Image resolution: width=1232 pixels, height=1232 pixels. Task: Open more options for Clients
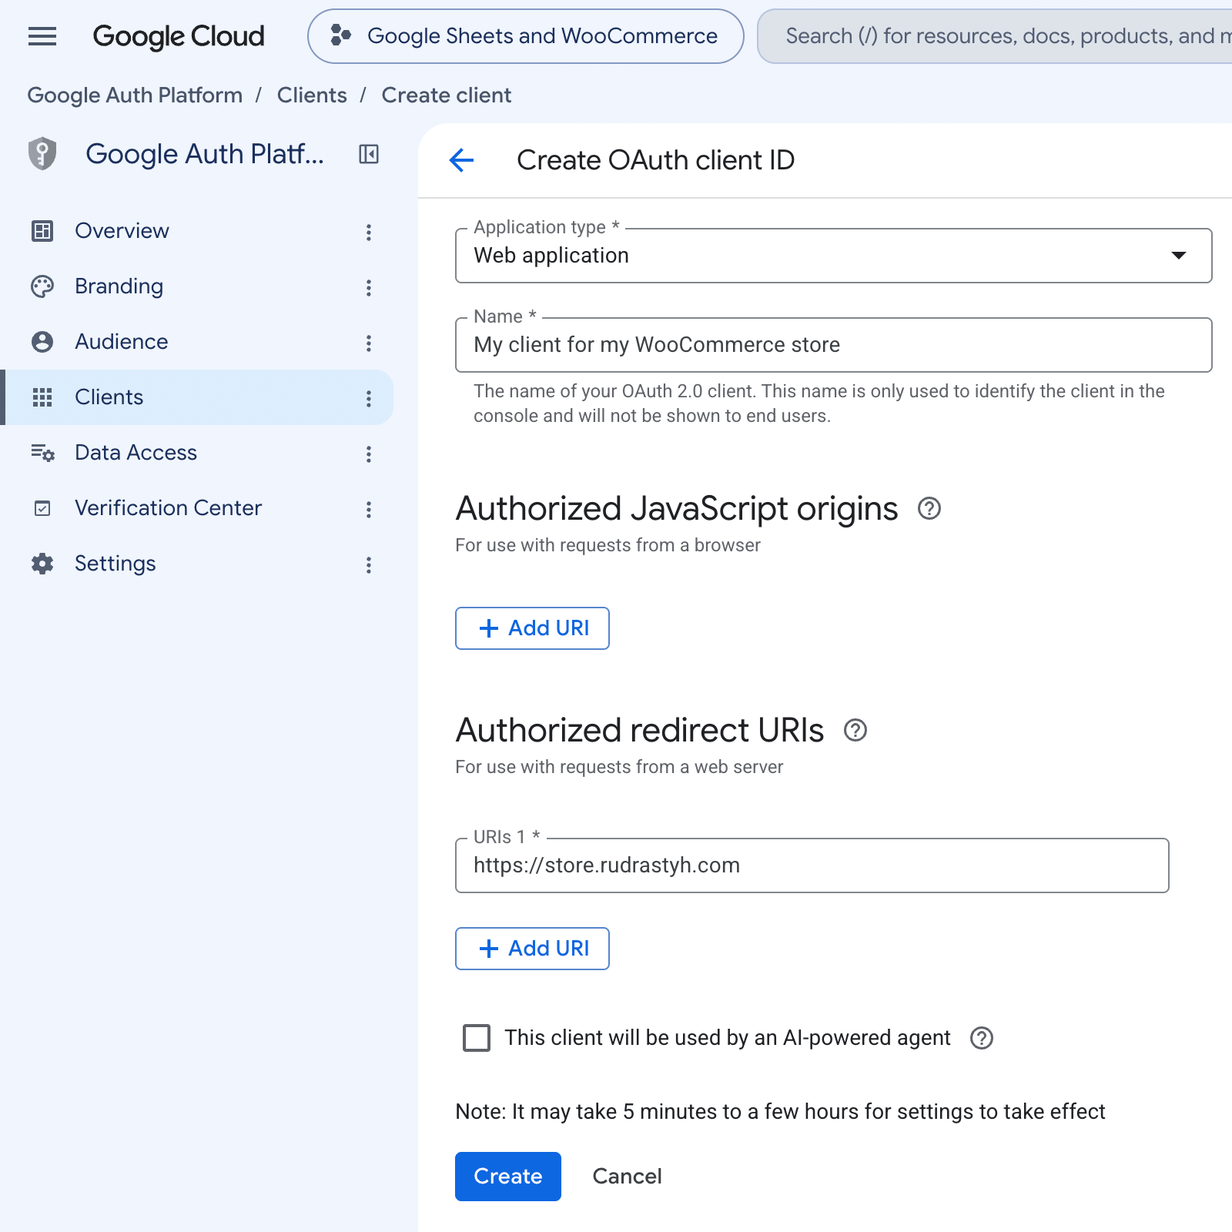coord(369,398)
